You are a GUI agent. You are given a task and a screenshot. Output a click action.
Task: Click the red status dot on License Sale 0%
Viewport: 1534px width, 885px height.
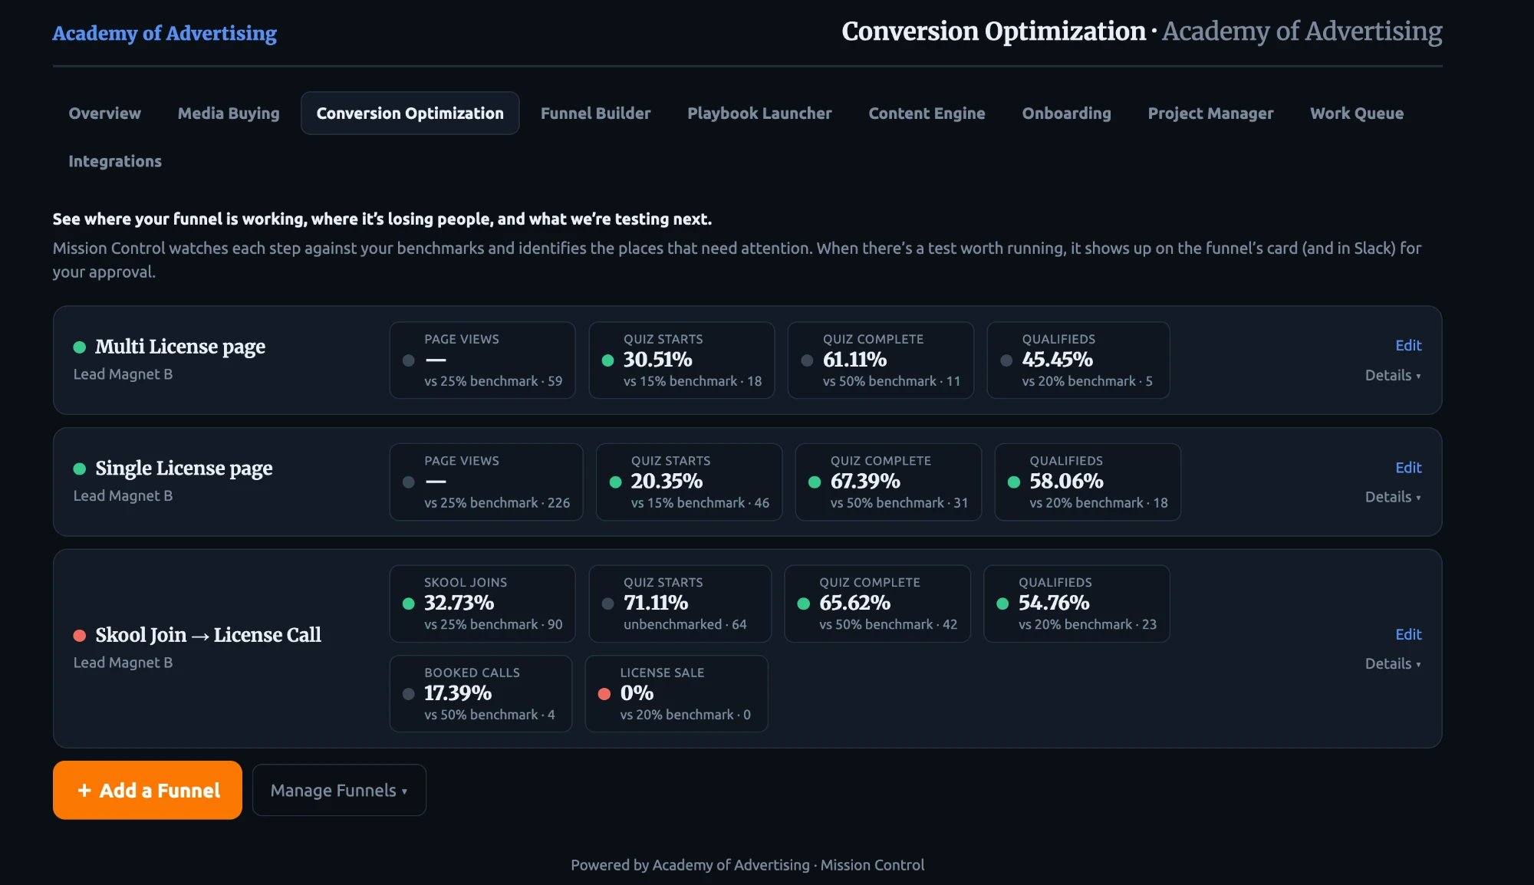point(604,694)
